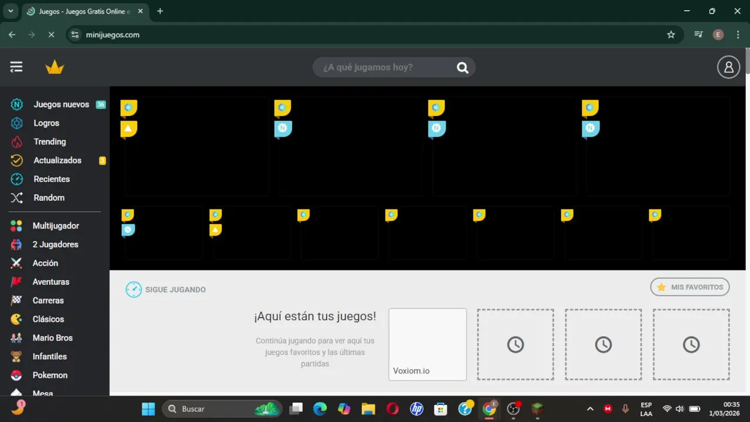Open Logros section
750x422 pixels.
pos(46,123)
